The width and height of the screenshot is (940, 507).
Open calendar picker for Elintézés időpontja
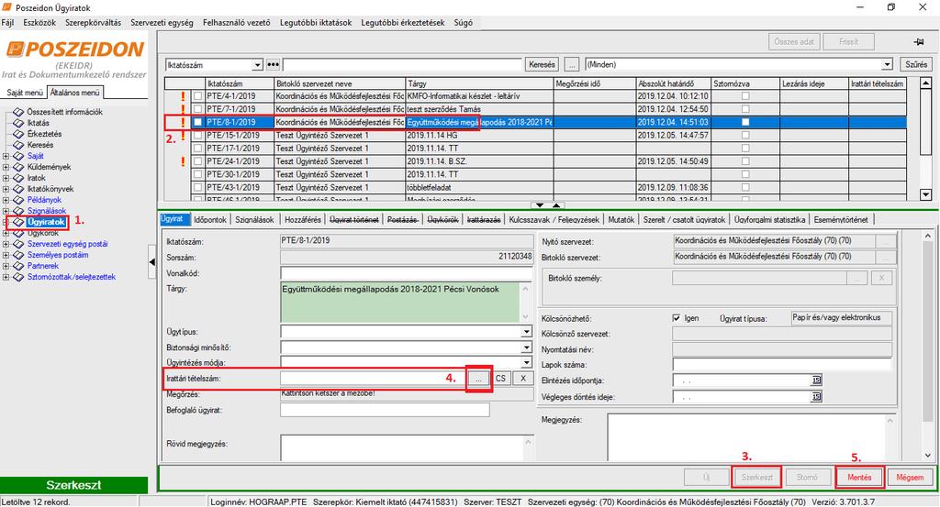click(816, 380)
